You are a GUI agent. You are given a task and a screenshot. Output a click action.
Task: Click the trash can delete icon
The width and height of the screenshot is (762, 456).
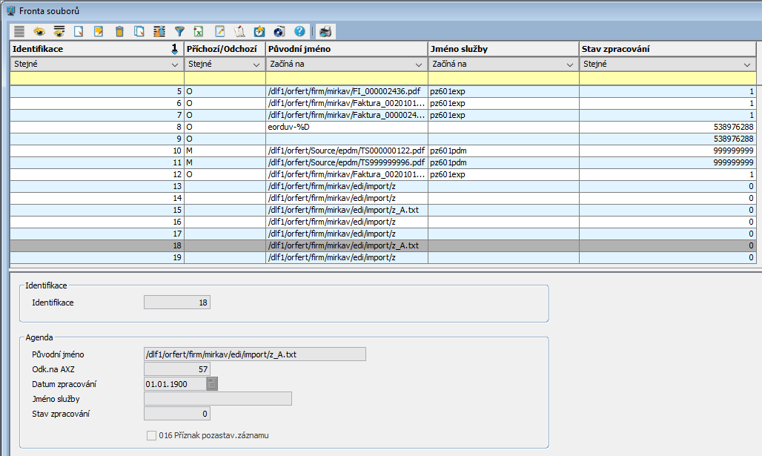pyautogui.click(x=119, y=31)
